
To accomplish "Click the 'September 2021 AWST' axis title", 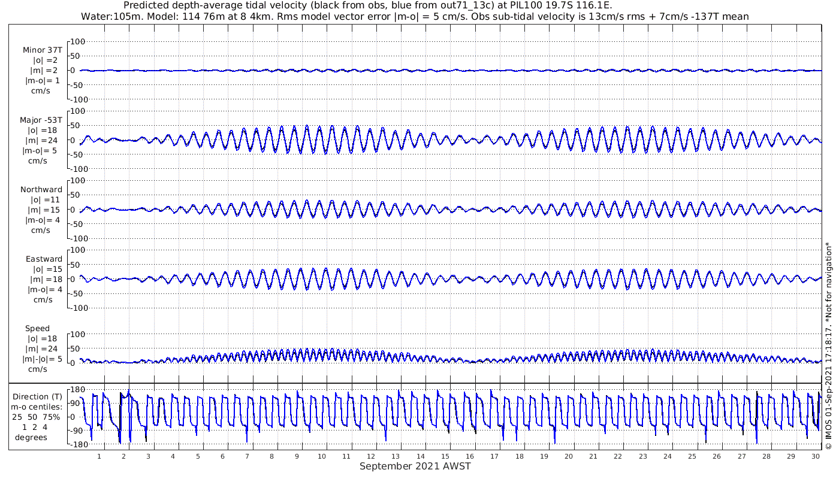I will click(415, 466).
